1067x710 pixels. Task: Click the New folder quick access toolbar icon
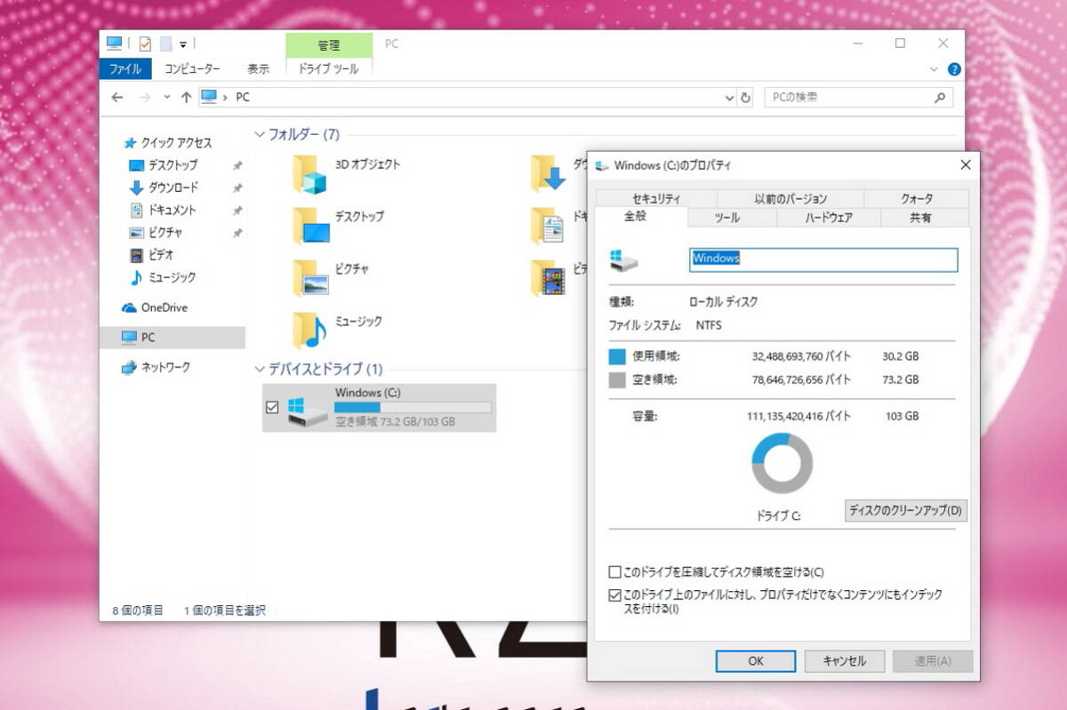point(165,44)
